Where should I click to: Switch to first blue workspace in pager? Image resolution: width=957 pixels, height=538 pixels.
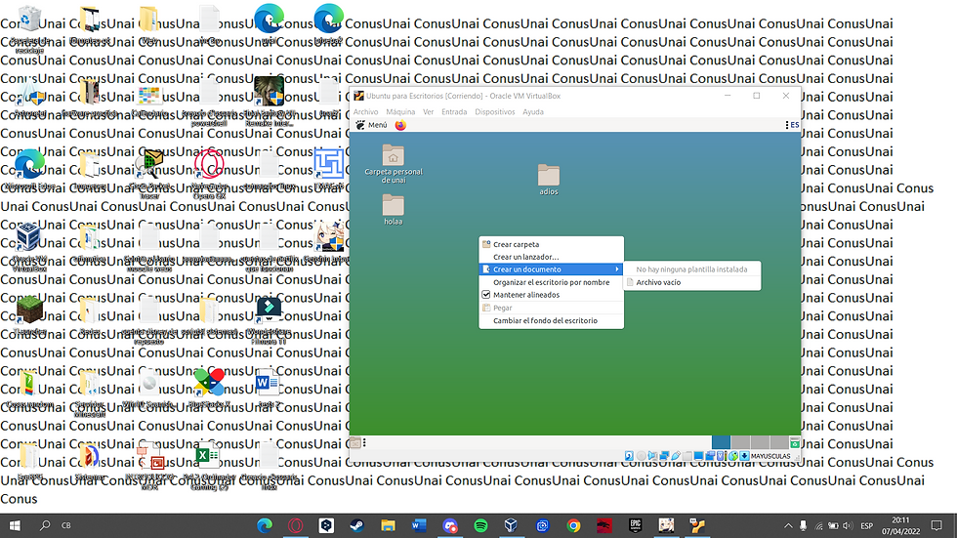721,442
